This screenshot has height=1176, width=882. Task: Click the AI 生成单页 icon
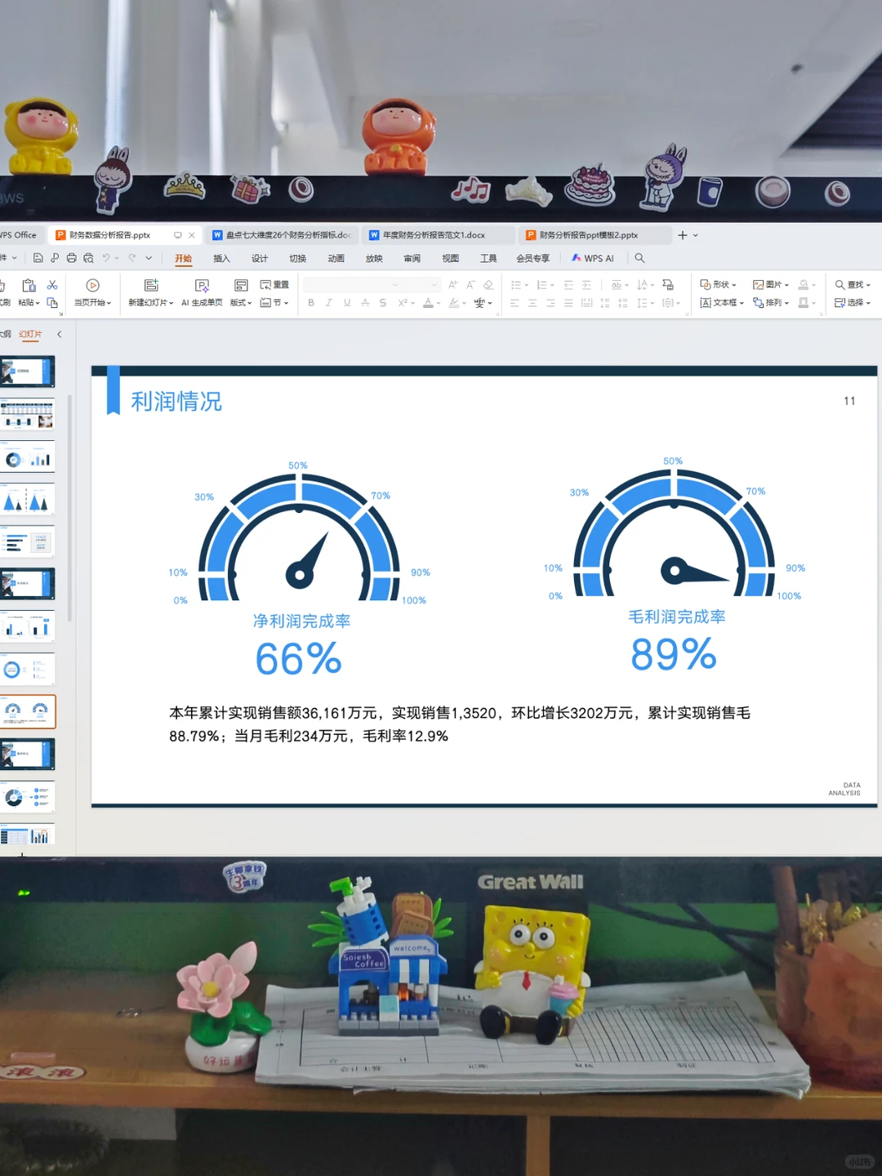coord(201,284)
